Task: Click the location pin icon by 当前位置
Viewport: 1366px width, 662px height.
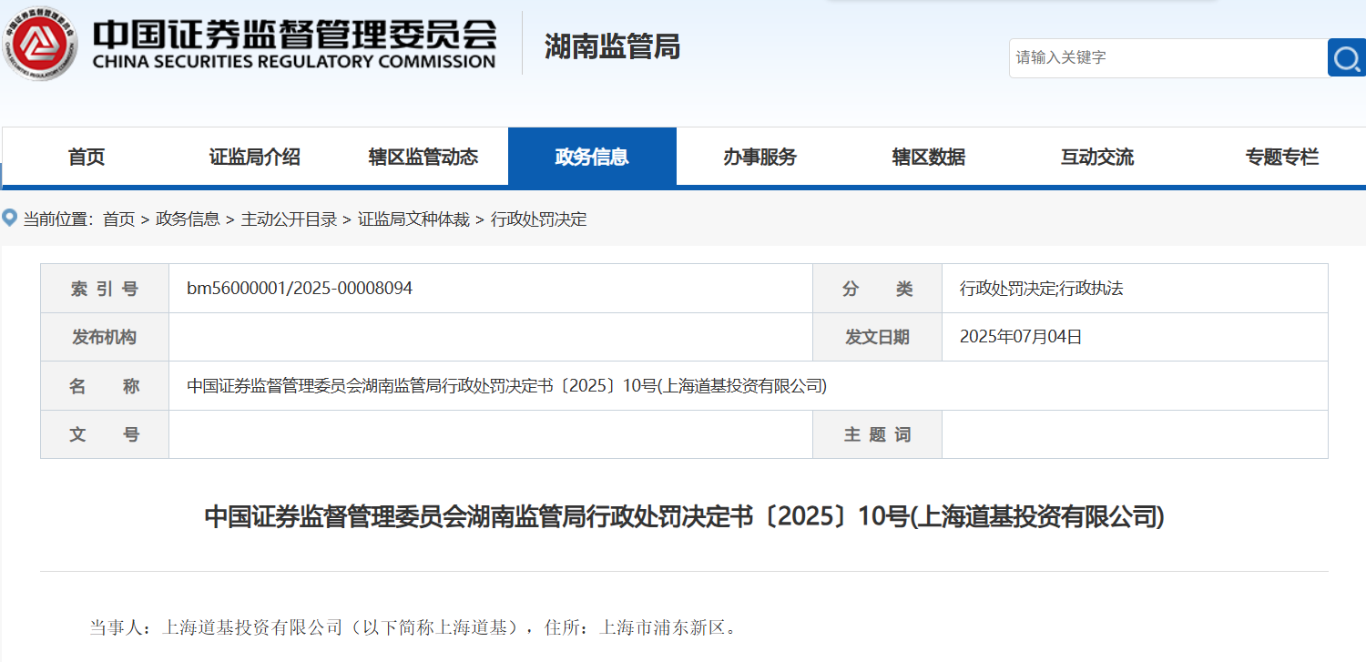Action: 10,219
